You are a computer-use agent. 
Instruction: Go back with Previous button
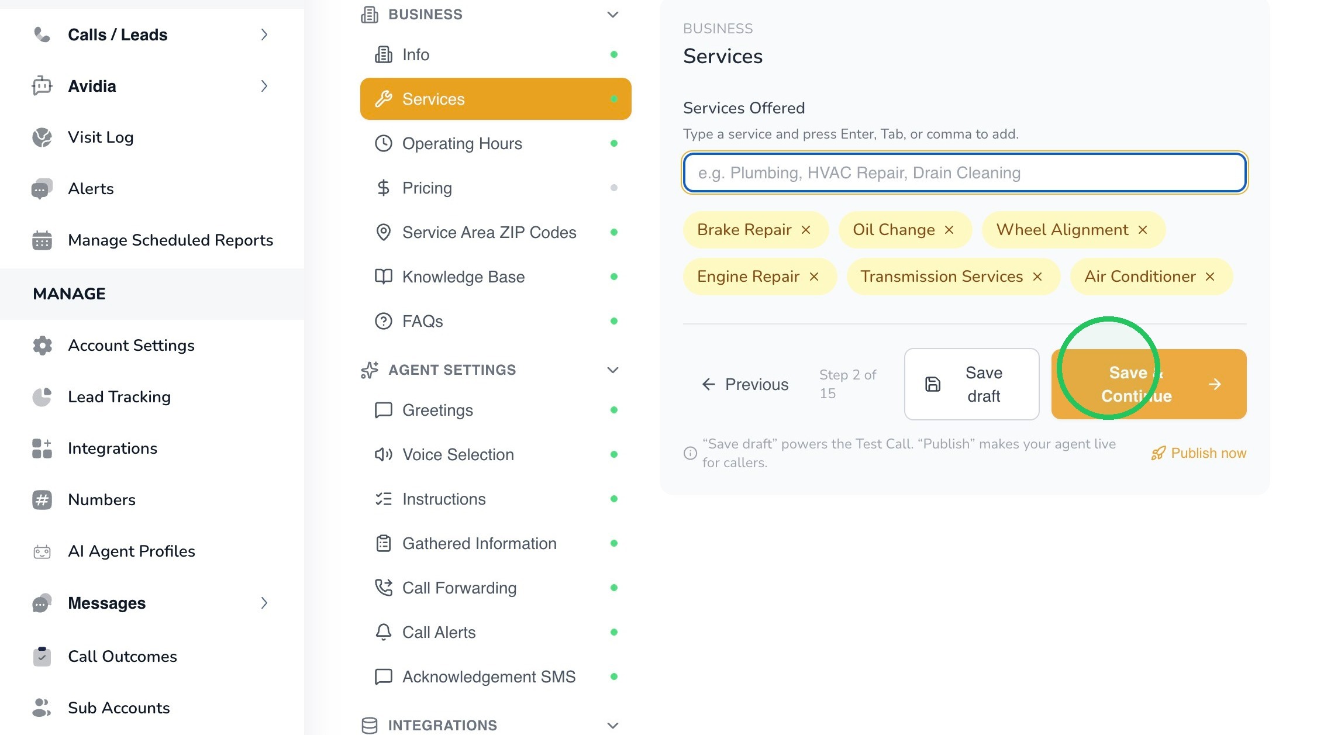click(745, 384)
